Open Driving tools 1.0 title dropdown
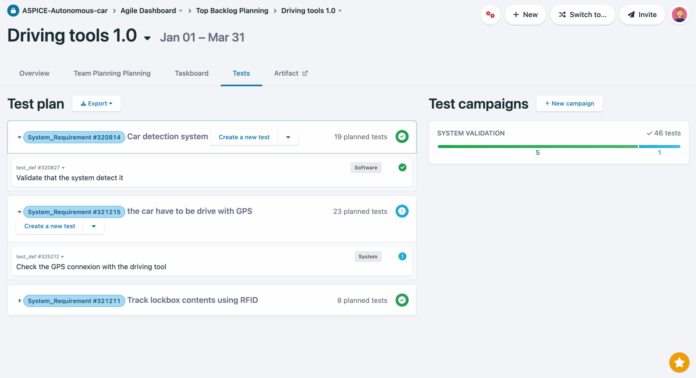The height and width of the screenshot is (378, 696). click(147, 38)
